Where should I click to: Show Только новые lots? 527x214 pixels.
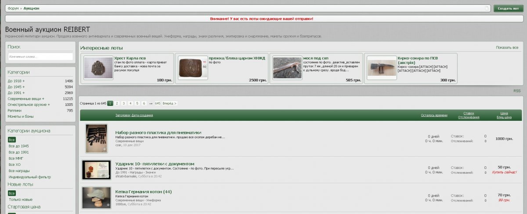tap(21, 200)
